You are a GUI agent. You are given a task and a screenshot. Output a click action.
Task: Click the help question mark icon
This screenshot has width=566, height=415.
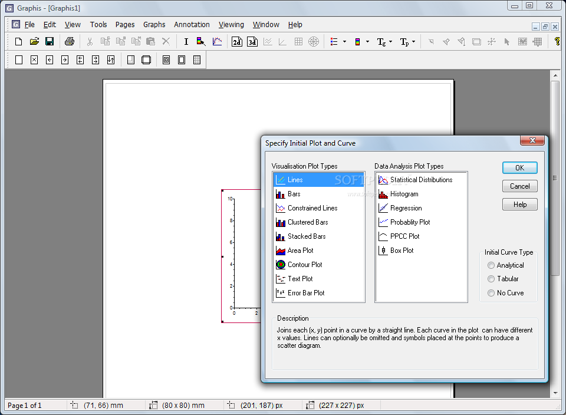558,42
